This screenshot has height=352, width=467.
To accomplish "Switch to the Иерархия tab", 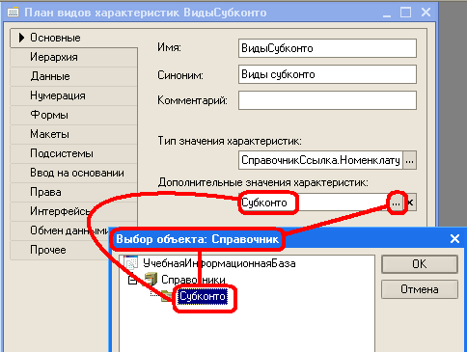I will pos(74,57).
